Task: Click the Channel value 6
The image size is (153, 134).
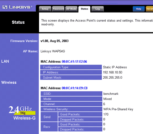Action: 104,104
